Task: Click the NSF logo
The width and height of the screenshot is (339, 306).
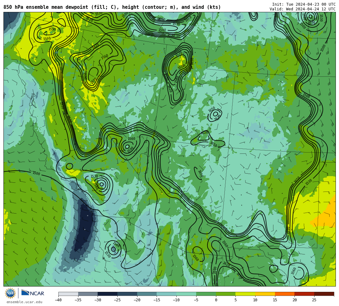Action: pyautogui.click(x=10, y=293)
